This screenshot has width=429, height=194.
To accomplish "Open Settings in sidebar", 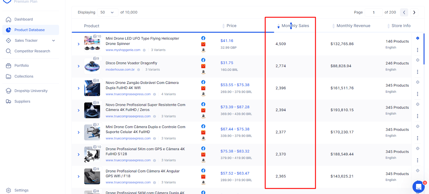I will click(21, 190).
